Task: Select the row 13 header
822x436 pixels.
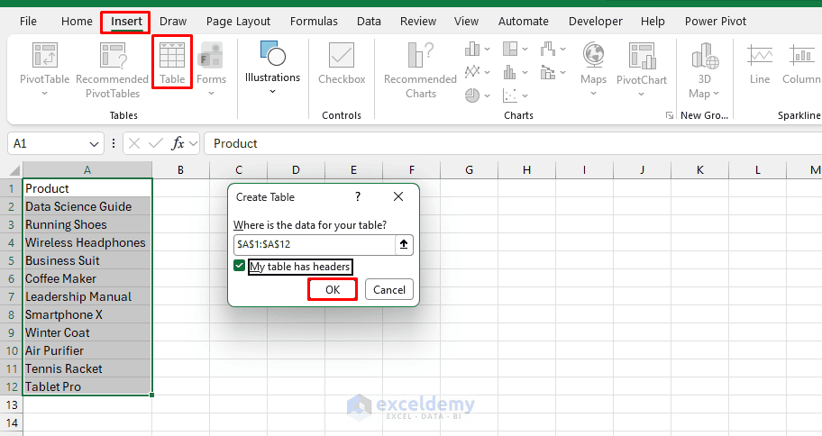Action: 12,405
